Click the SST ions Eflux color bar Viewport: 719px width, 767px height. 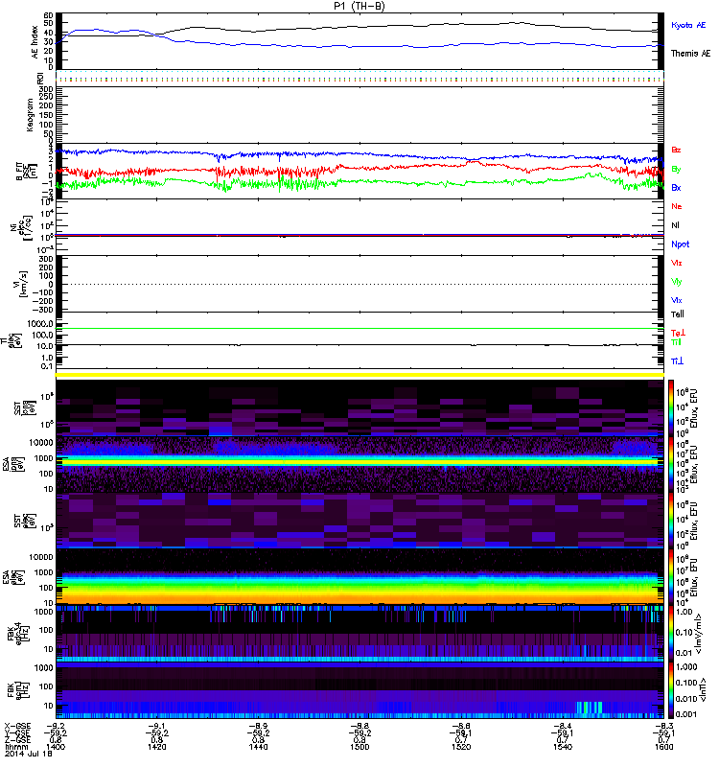(x=671, y=407)
